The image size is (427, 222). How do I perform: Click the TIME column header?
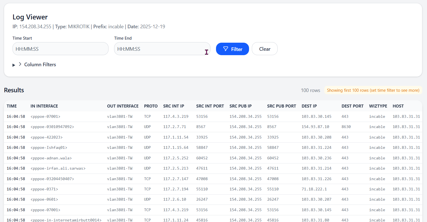[12, 106]
